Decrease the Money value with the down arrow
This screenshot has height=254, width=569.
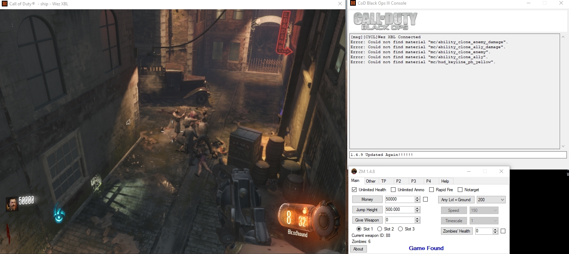pyautogui.click(x=417, y=201)
